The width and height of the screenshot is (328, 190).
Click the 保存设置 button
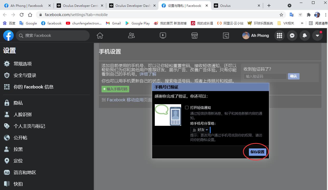point(257,152)
